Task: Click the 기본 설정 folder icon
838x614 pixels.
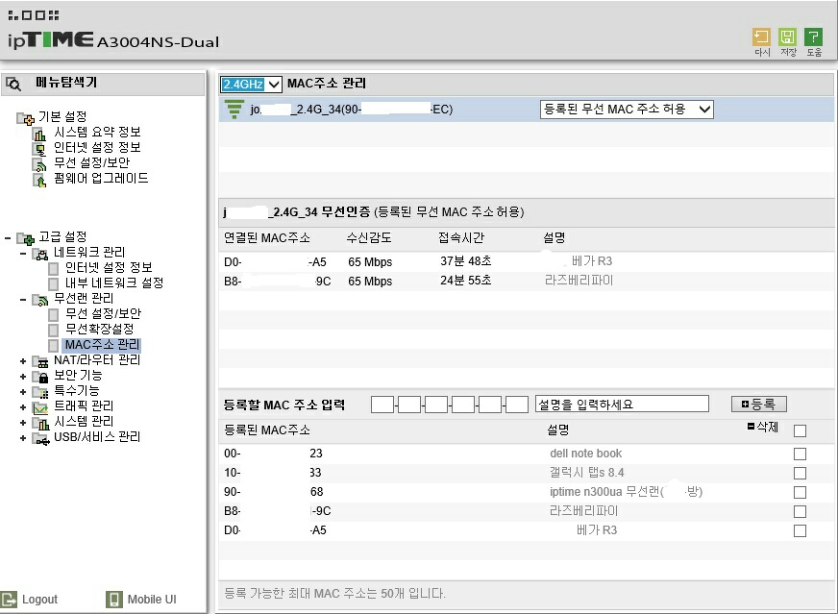Action: (26, 117)
